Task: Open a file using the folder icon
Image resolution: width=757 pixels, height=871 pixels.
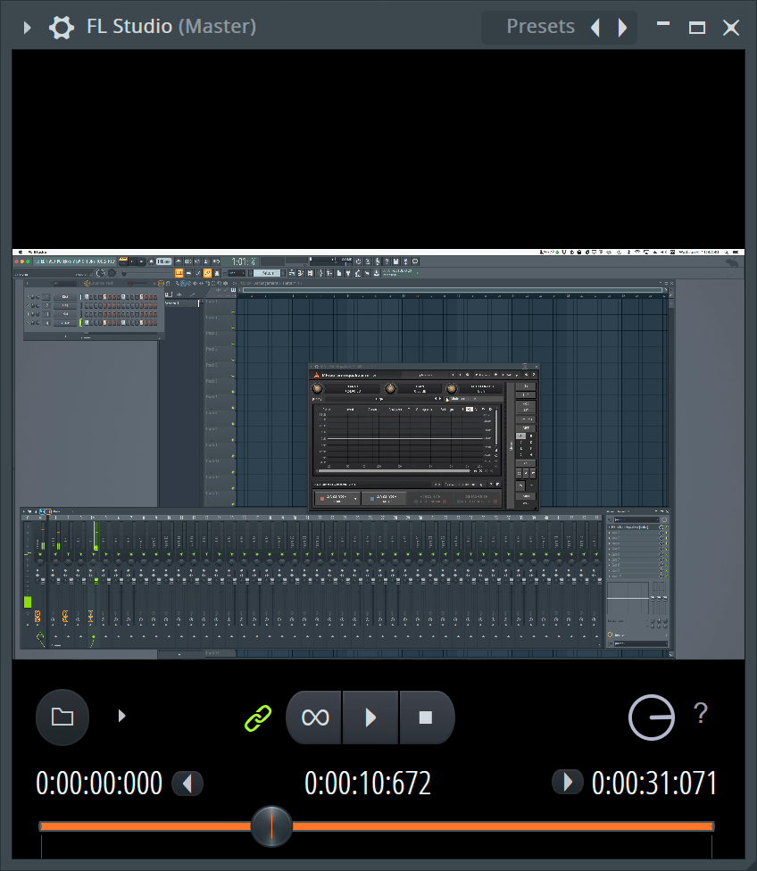Action: 62,717
